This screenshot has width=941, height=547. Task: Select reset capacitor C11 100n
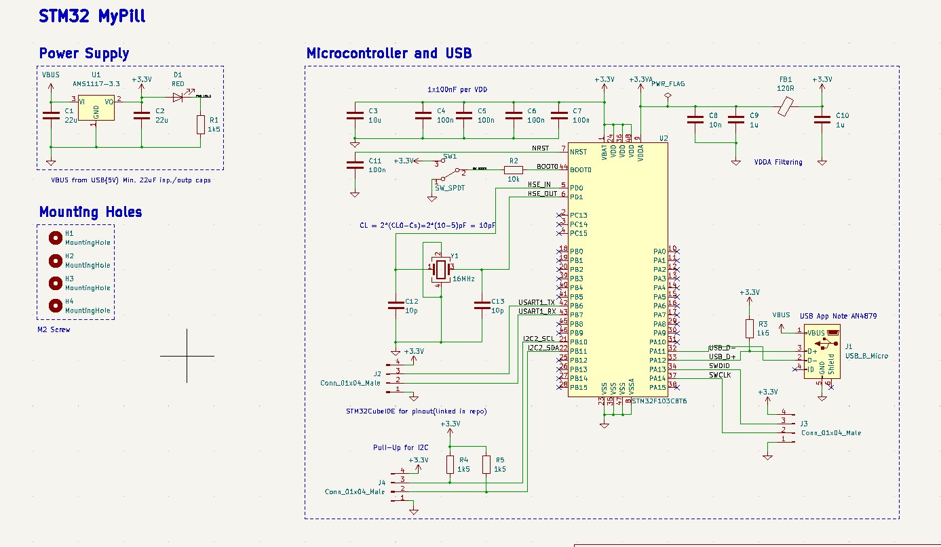click(355, 165)
